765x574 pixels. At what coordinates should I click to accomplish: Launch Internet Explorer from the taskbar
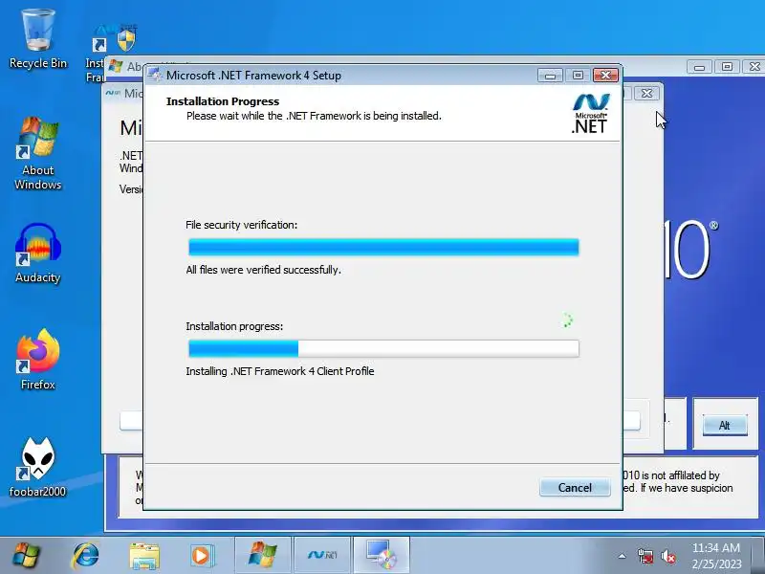pos(85,556)
